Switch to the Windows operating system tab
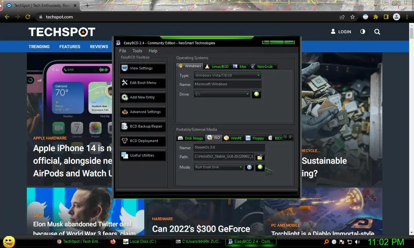414x248 pixels. [x=190, y=66]
